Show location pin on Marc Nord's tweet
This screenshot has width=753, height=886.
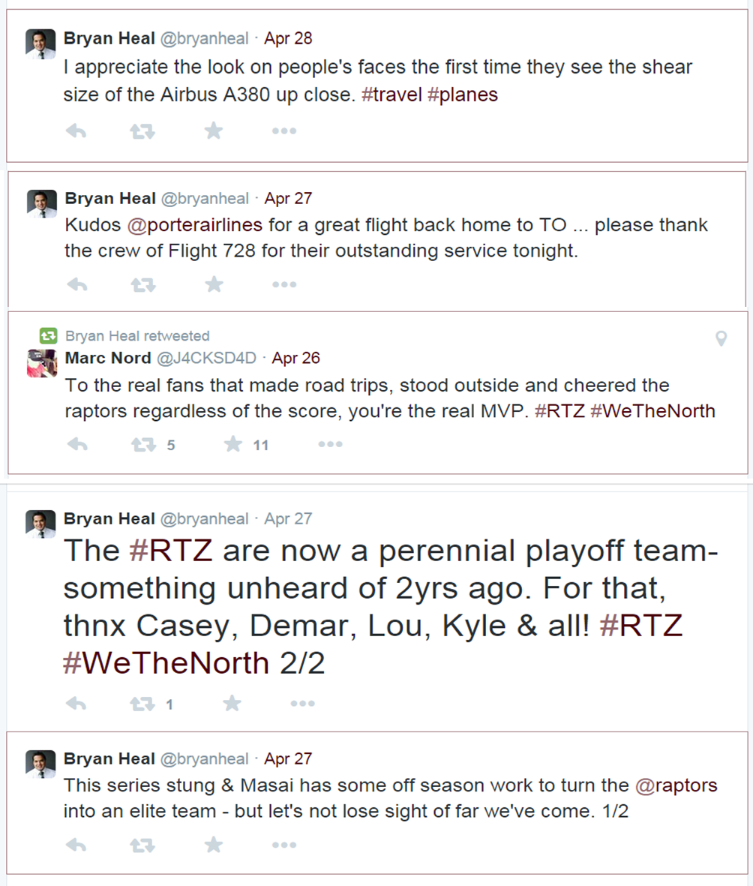(721, 338)
